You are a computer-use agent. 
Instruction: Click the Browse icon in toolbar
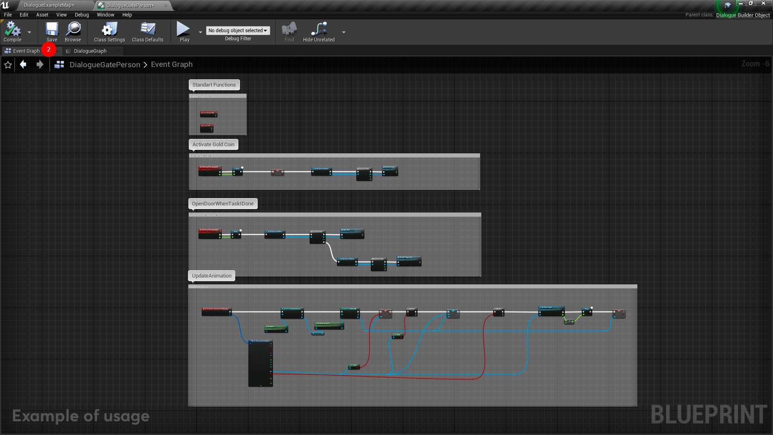(73, 30)
